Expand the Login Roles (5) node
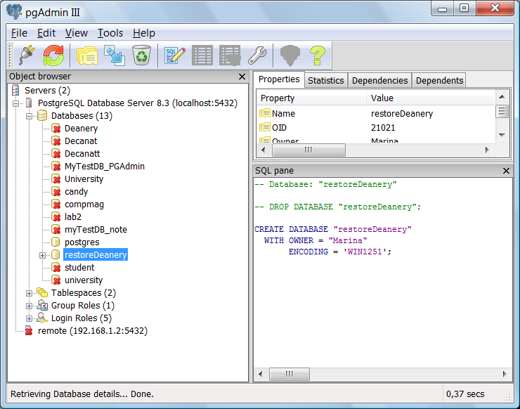 pyautogui.click(x=29, y=318)
